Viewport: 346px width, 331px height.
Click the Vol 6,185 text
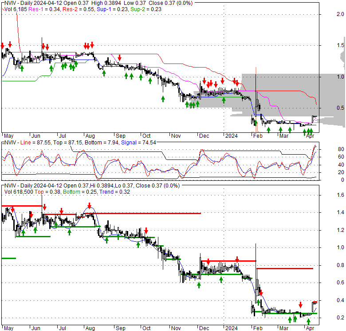[16, 9]
